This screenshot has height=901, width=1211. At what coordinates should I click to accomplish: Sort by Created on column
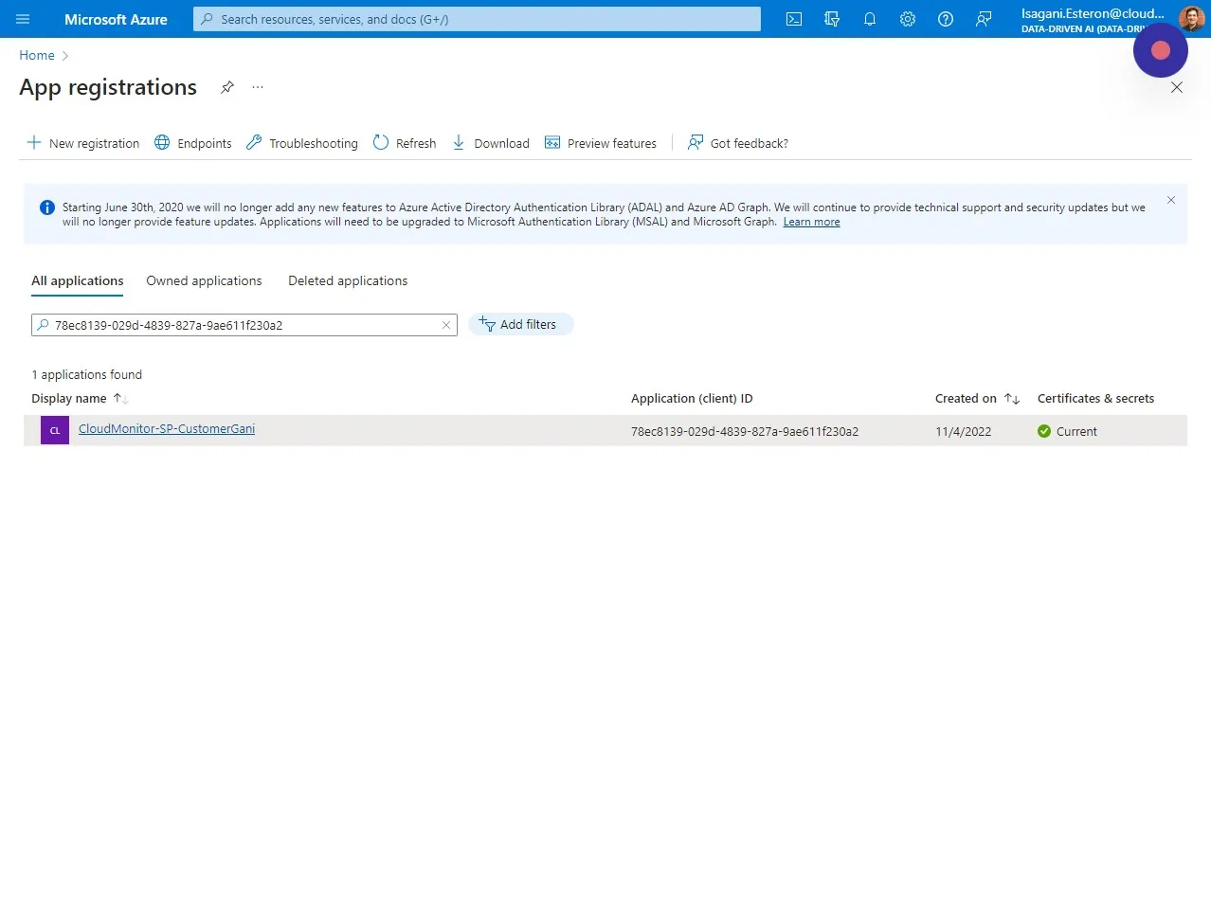pos(977,399)
